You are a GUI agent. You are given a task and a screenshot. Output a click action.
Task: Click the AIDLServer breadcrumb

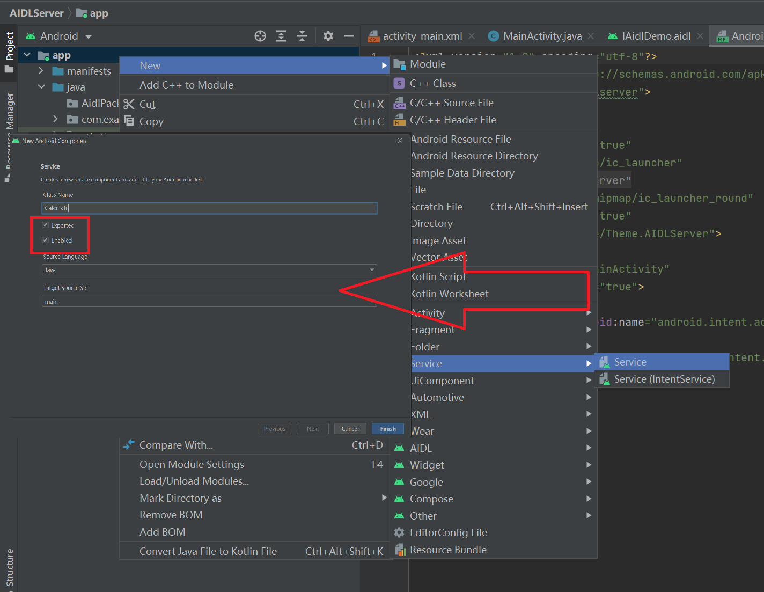36,13
